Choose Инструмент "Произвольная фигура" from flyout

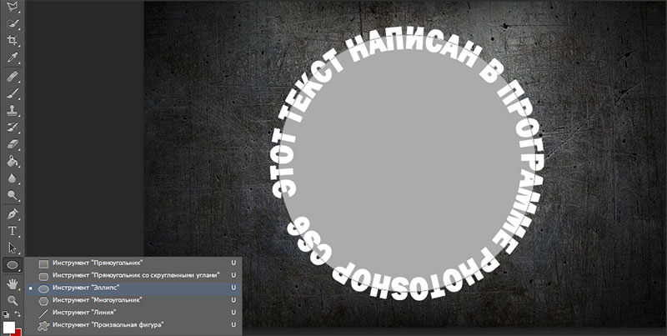(133, 325)
